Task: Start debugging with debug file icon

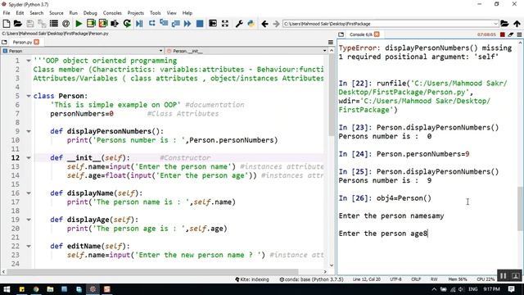Action: pos(139,24)
